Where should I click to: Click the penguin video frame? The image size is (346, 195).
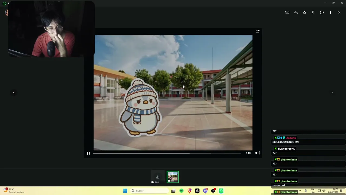click(x=173, y=92)
